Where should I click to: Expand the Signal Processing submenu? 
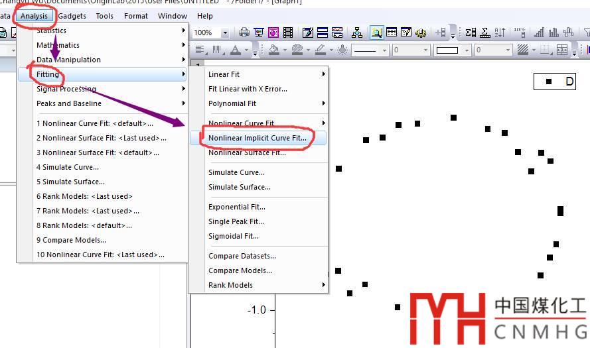(102, 89)
